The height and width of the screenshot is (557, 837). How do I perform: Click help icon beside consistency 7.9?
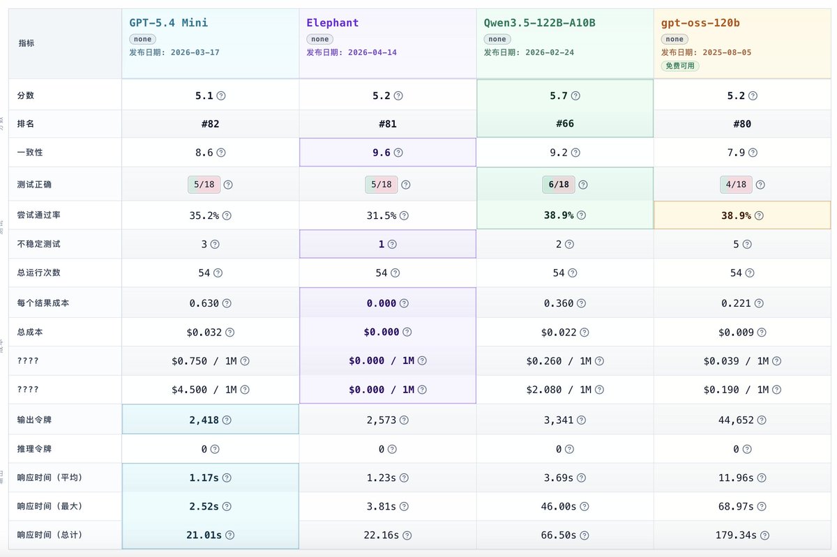click(753, 152)
